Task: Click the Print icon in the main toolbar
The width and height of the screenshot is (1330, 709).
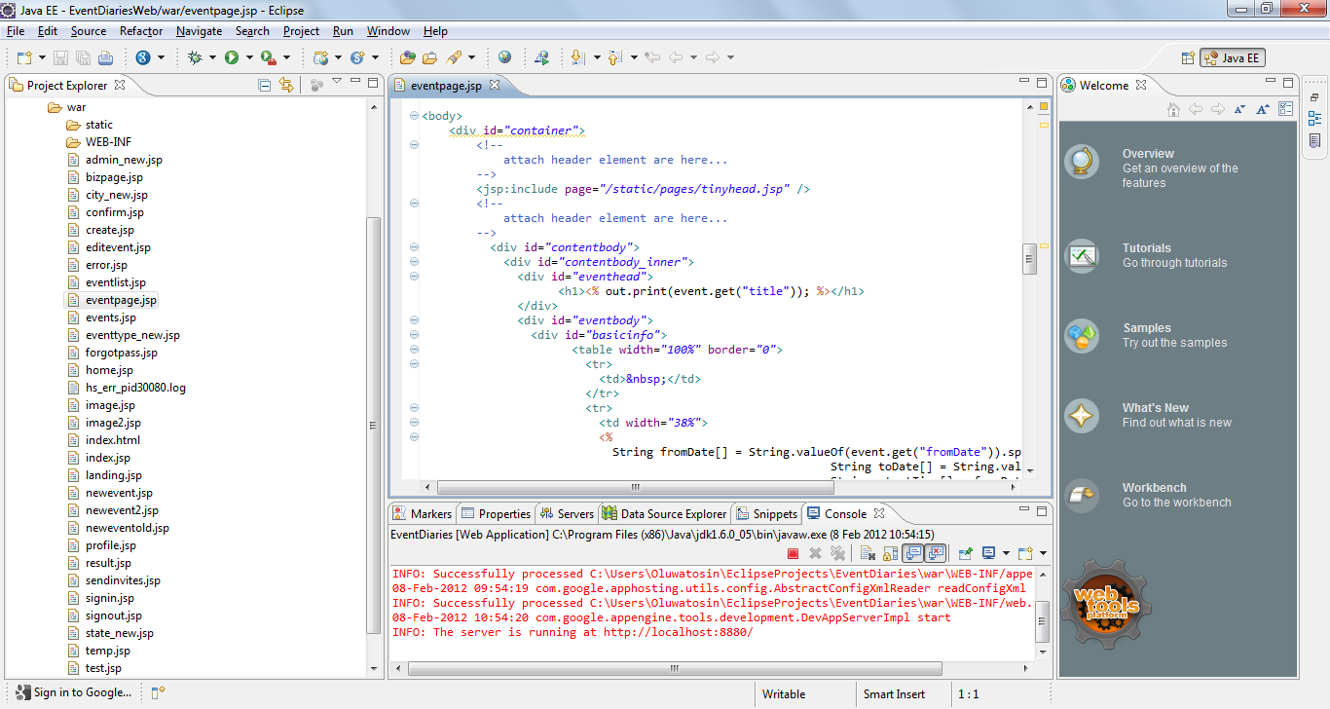Action: [x=105, y=57]
